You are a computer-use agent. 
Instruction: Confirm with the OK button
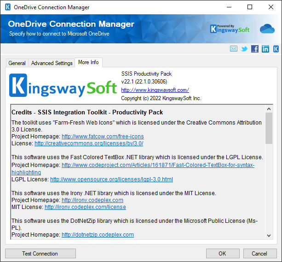coord(223,254)
